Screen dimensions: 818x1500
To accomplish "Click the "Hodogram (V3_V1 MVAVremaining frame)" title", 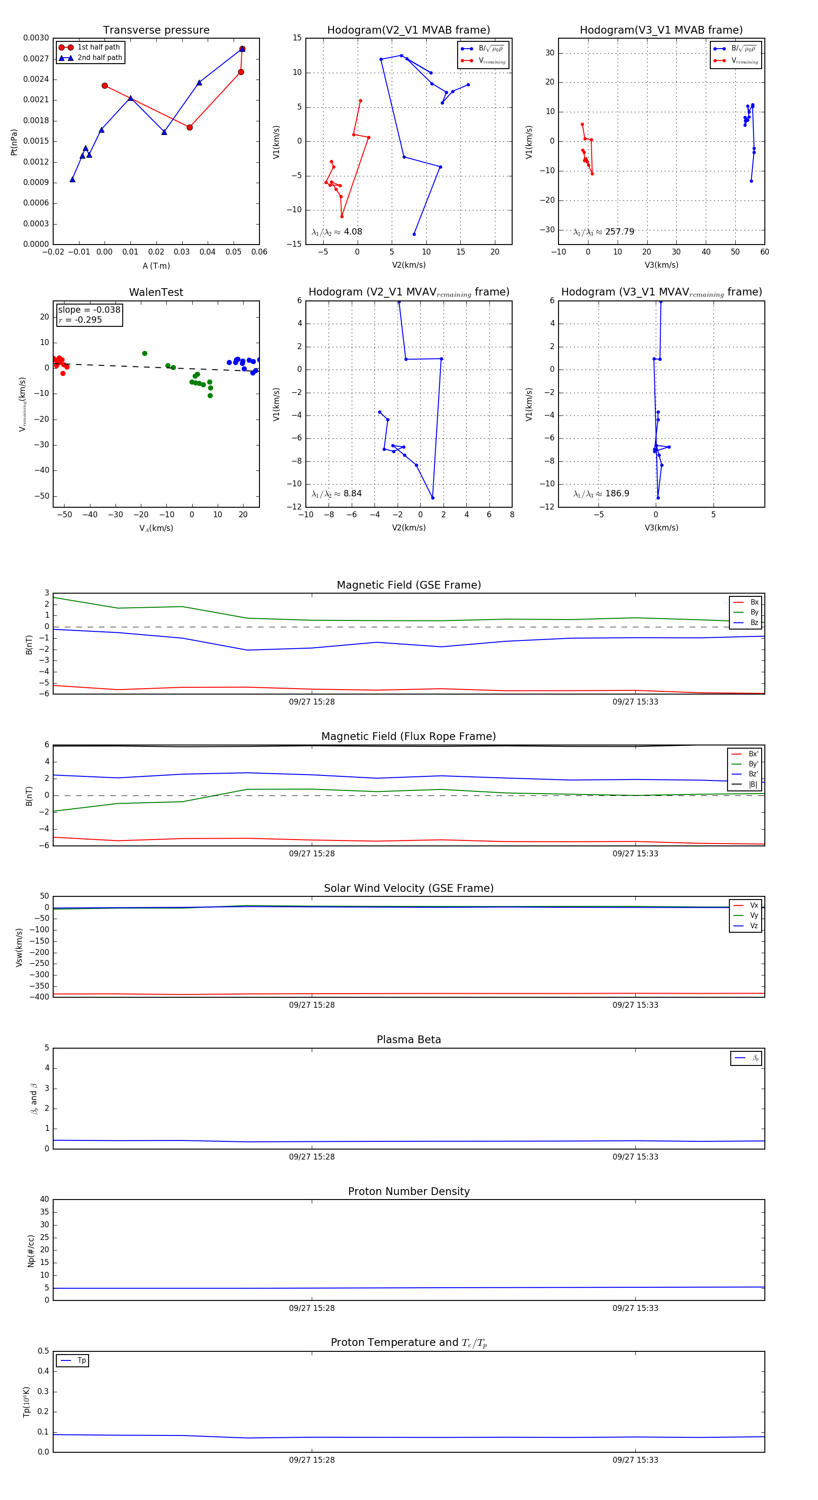I will click(x=661, y=292).
